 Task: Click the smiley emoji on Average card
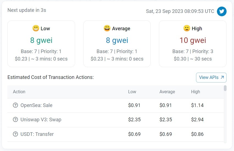107,28
